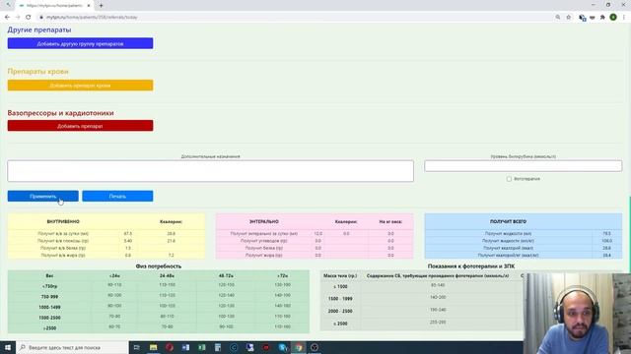Image resolution: width=631 pixels, height=354 pixels.
Task: Click the red Добавить препарат button
Action: tap(80, 126)
